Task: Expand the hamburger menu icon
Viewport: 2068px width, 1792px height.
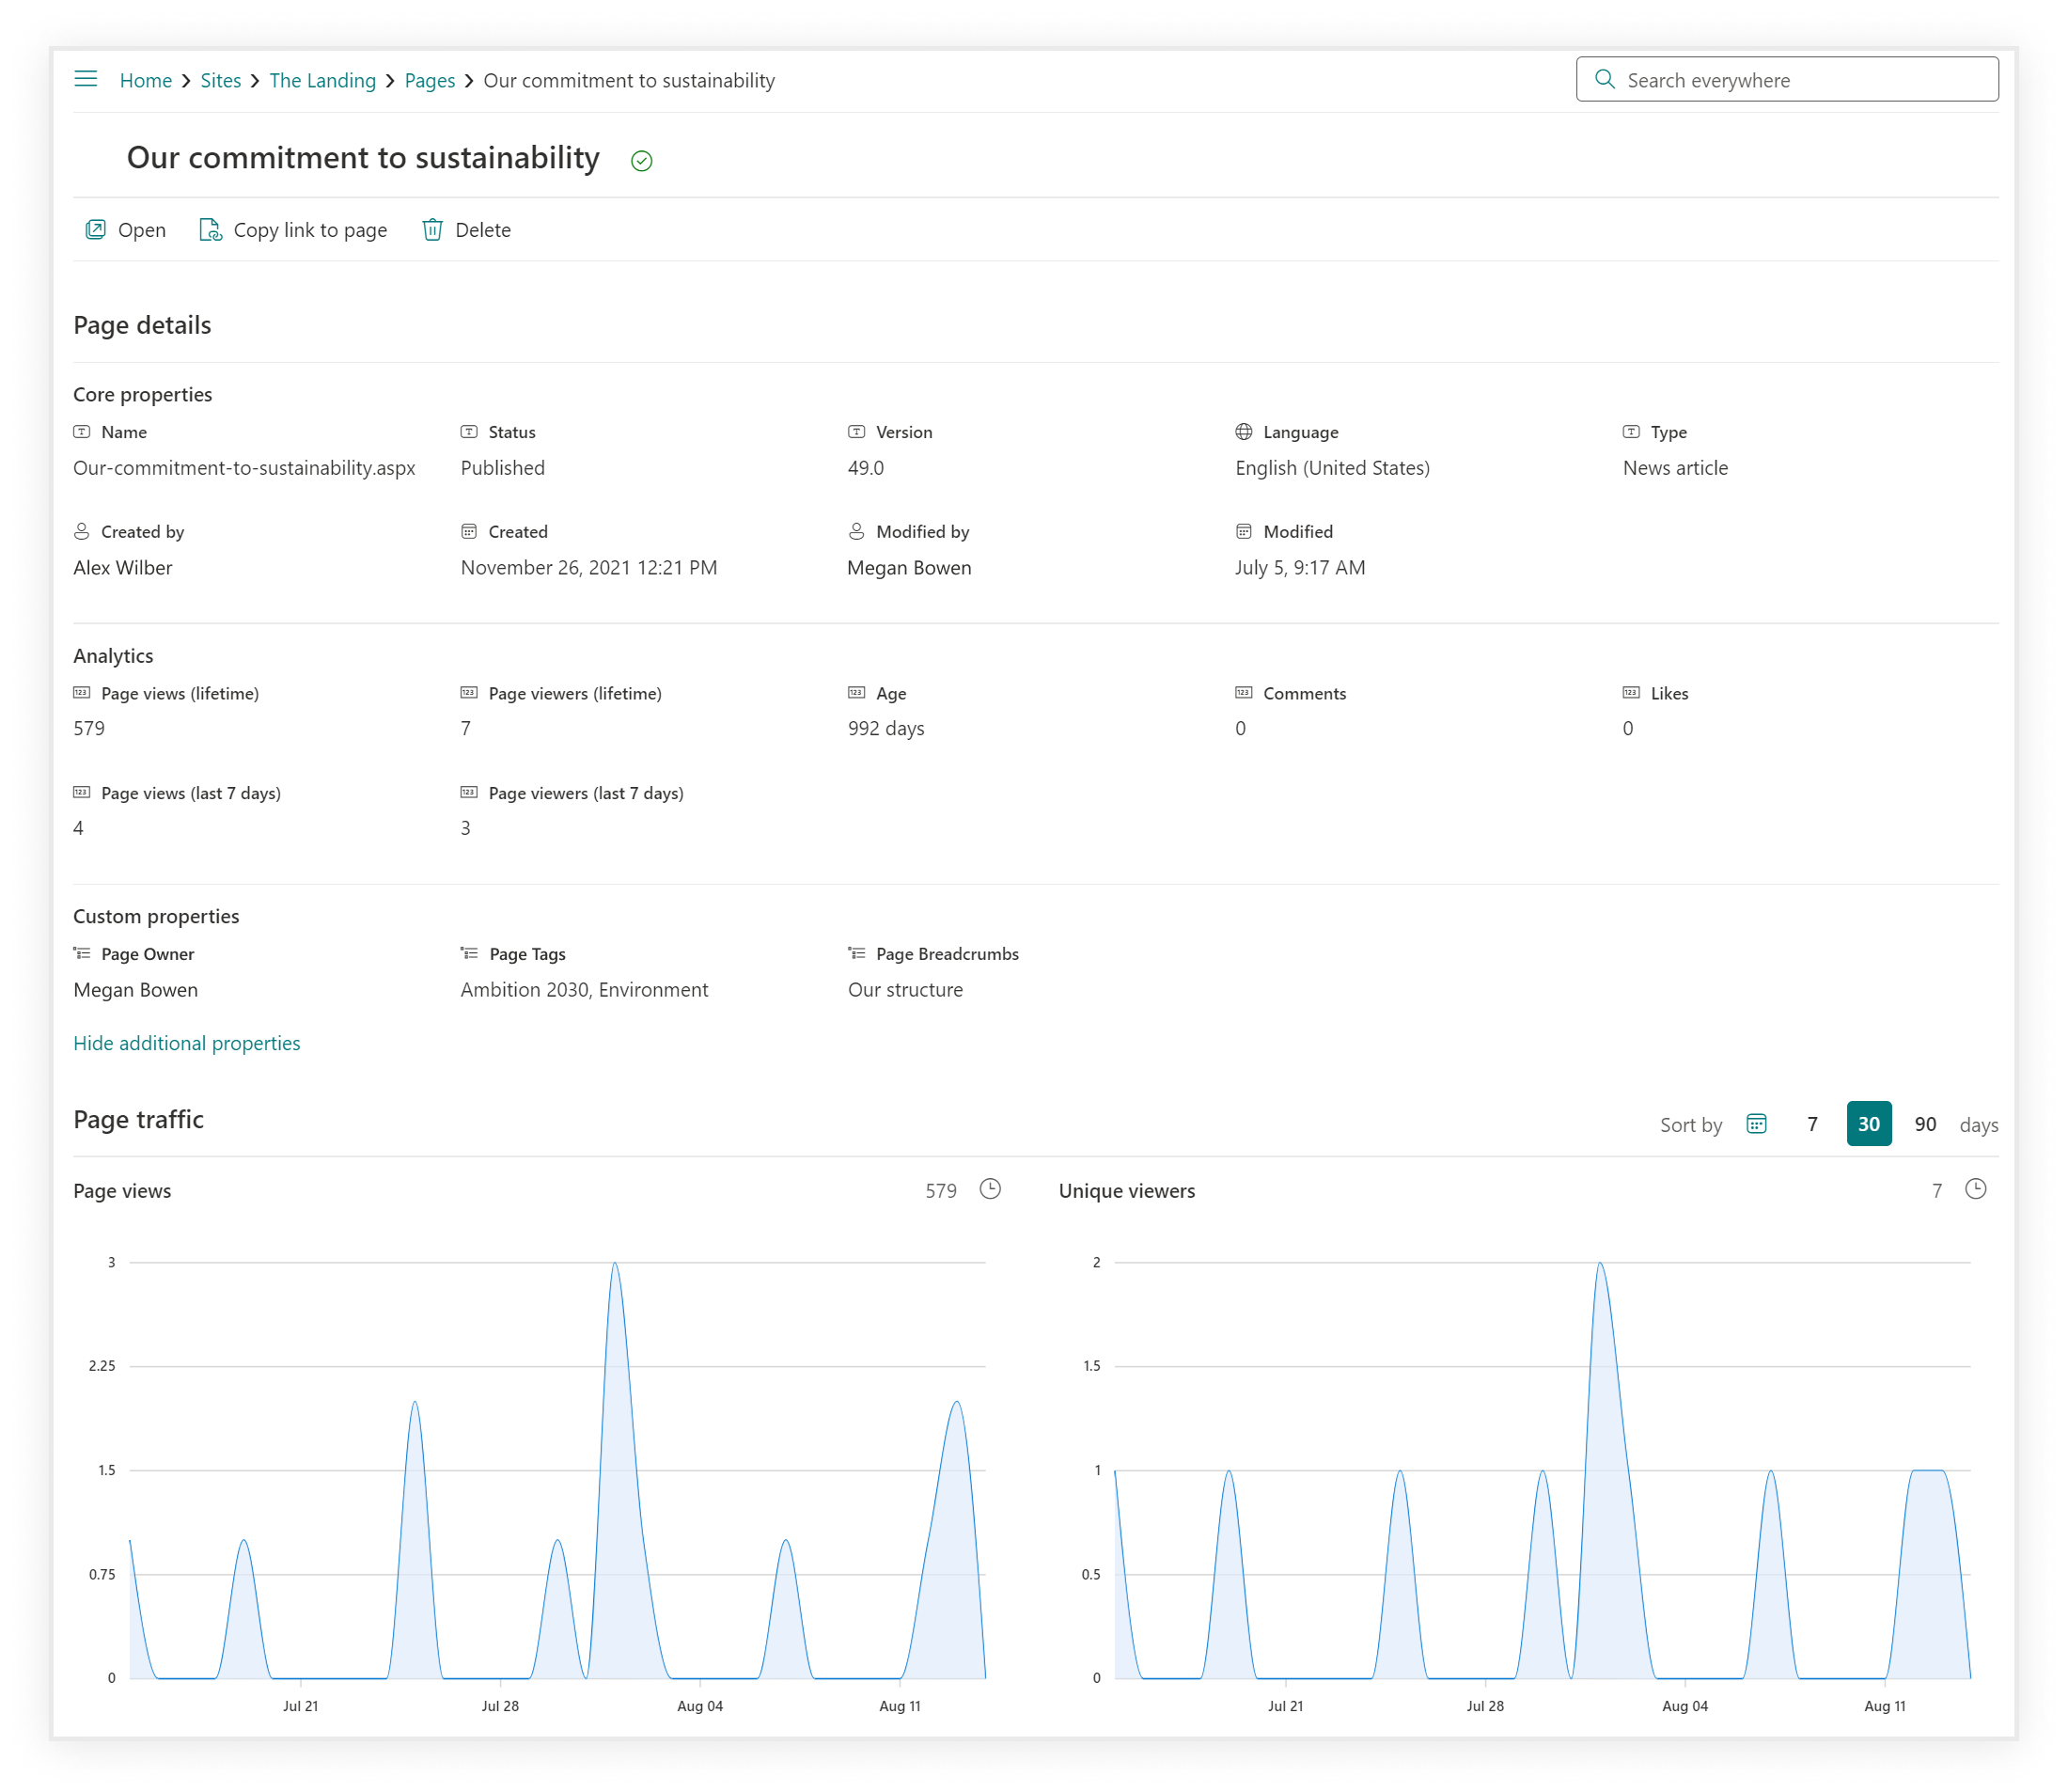Action: [x=85, y=79]
